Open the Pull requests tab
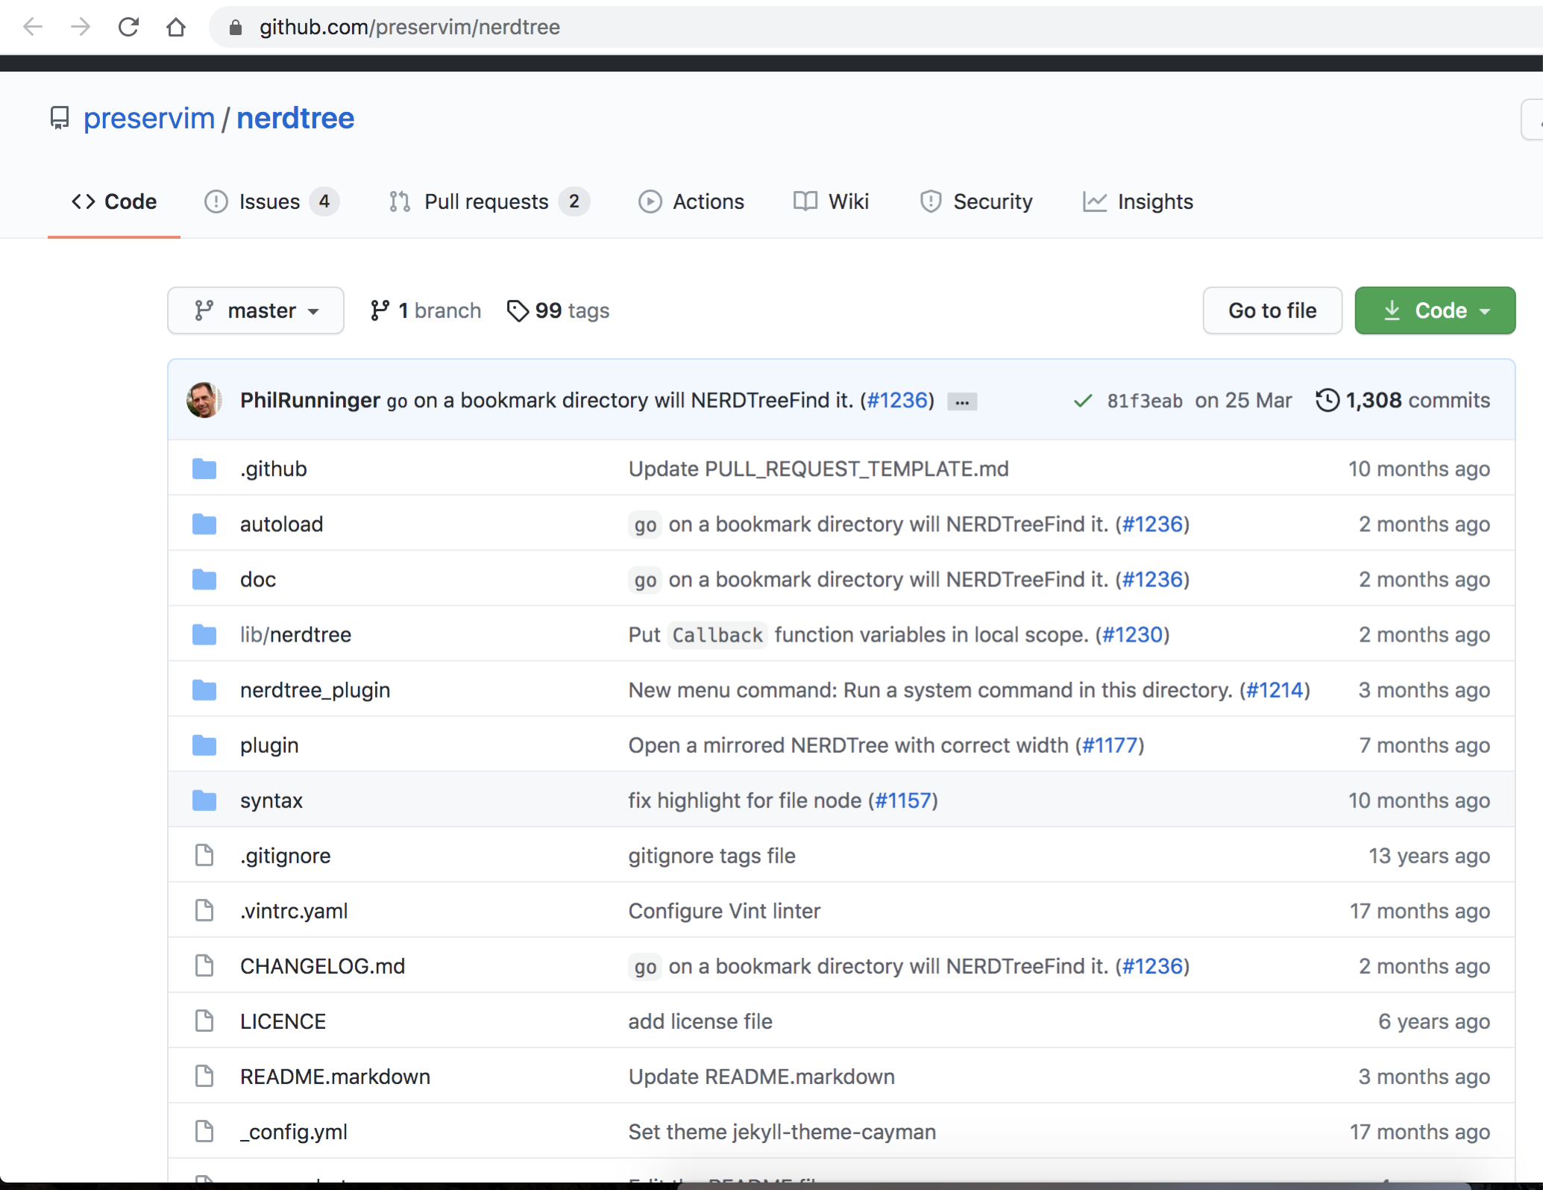The image size is (1543, 1190). [x=489, y=201]
